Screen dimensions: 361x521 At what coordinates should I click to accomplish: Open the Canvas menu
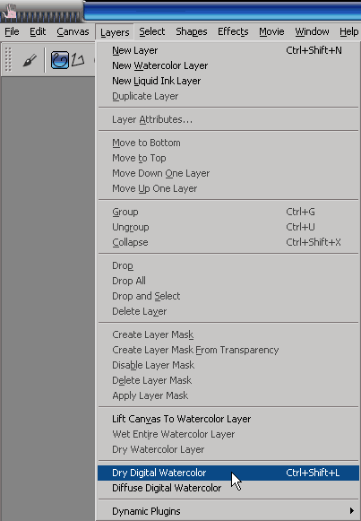click(x=73, y=32)
